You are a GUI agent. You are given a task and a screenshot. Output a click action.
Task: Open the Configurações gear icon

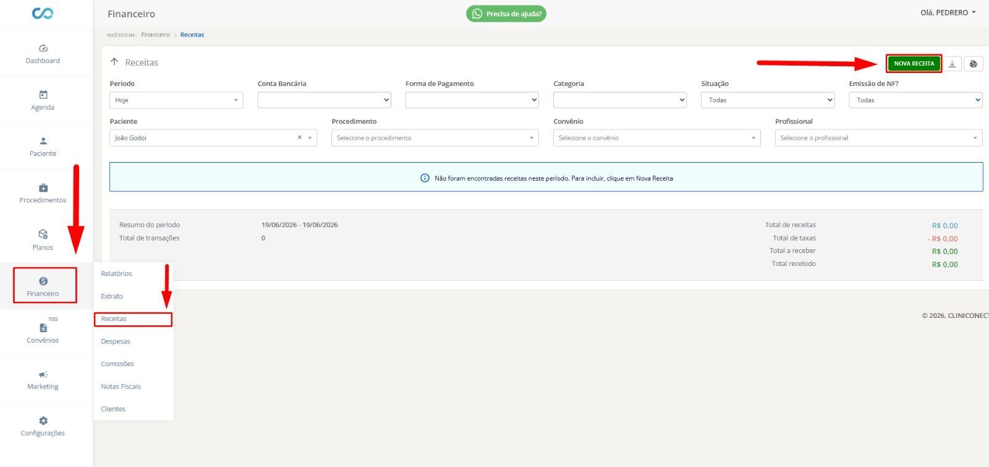point(43,421)
